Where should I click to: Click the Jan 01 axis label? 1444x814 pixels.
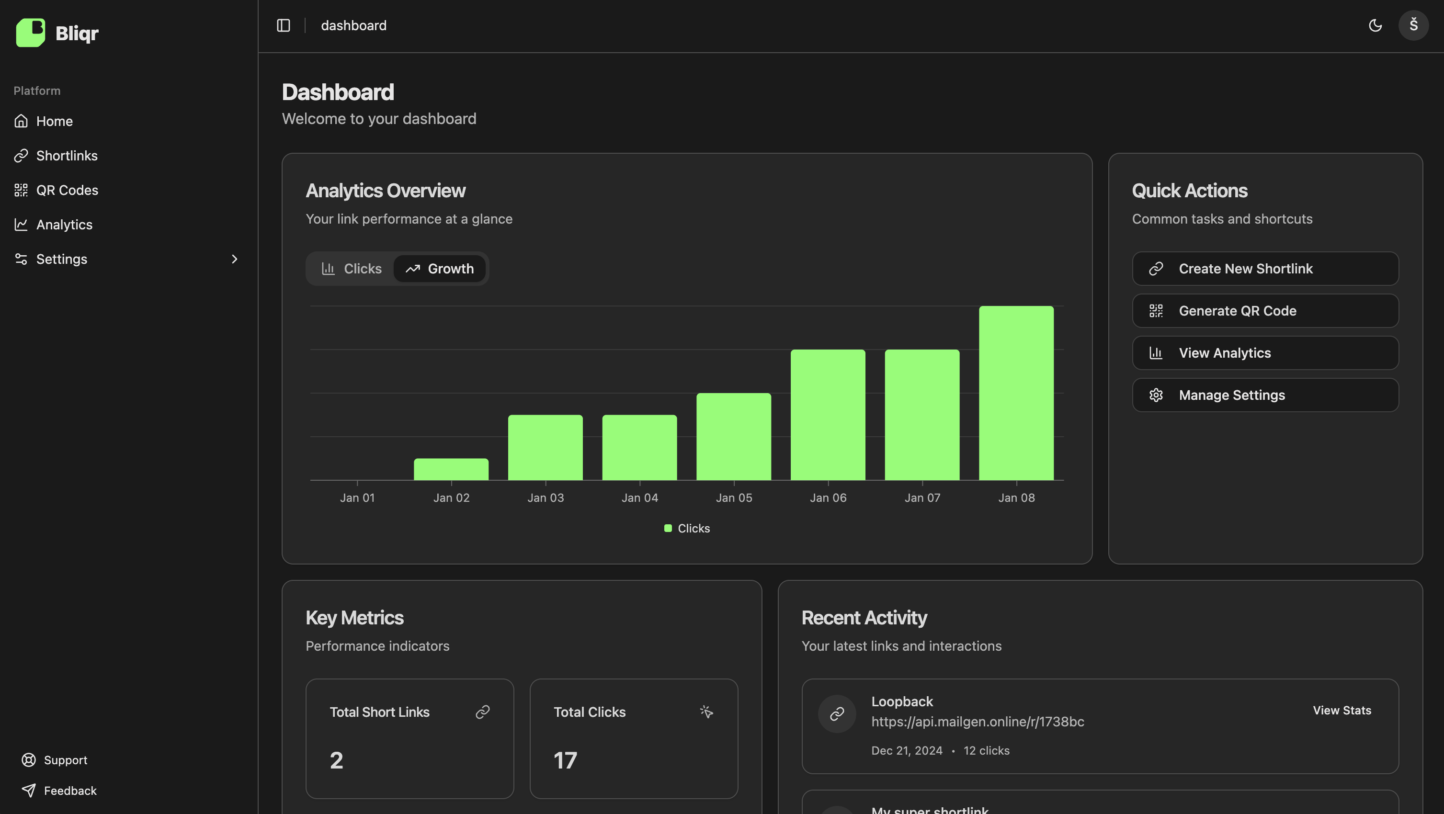[357, 498]
